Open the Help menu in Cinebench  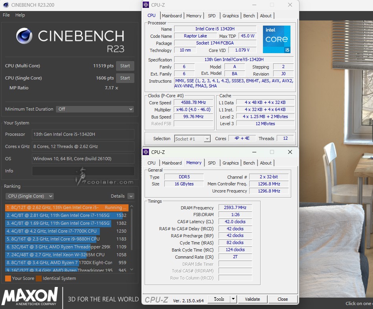click(x=20, y=15)
